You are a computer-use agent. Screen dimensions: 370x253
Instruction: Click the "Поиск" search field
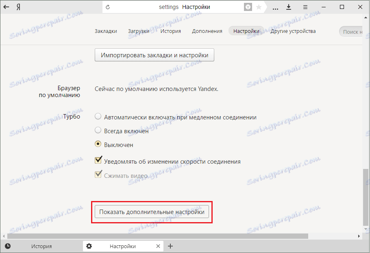(x=353, y=31)
